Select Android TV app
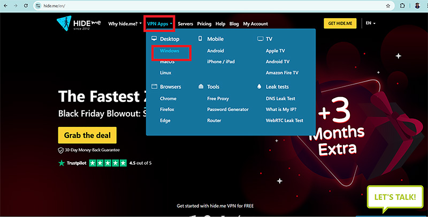This screenshot has width=428, height=217. pos(278,62)
